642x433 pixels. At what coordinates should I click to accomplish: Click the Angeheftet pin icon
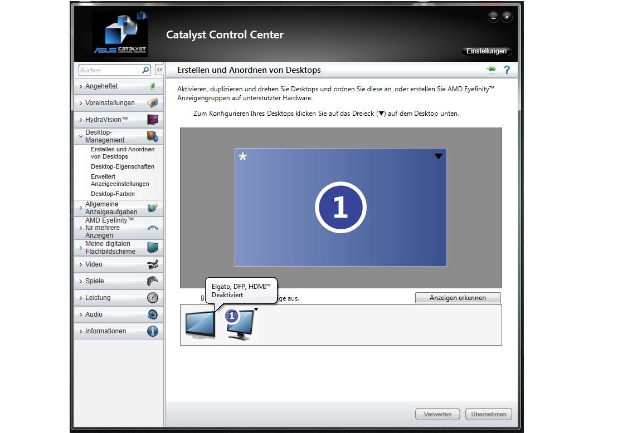click(x=153, y=86)
